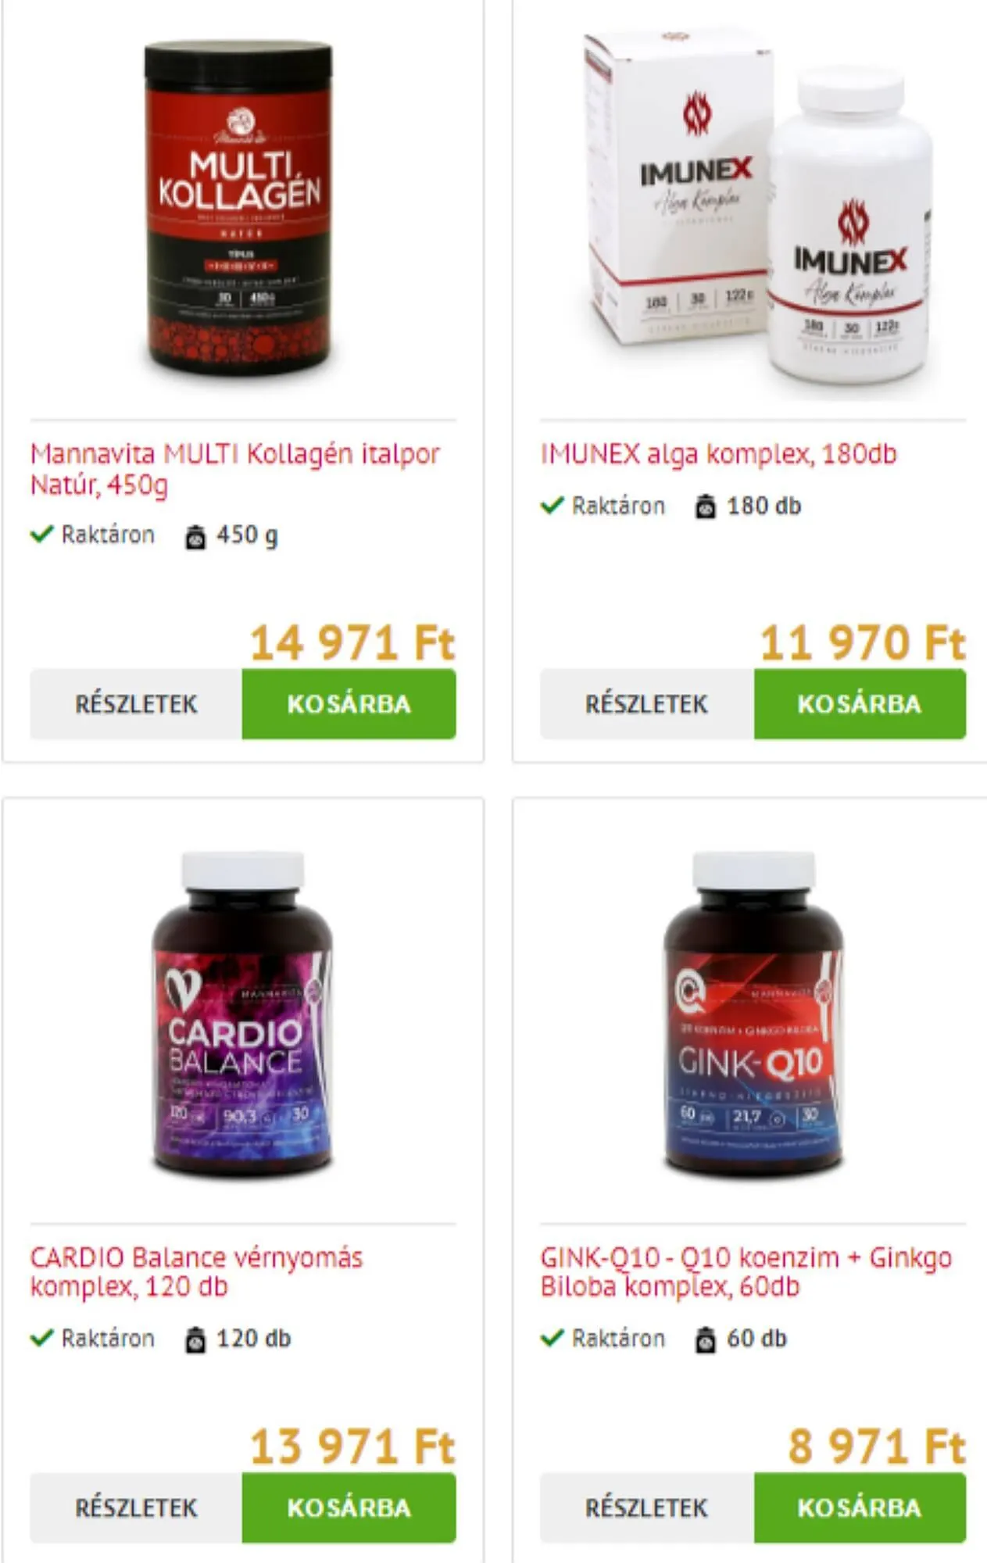This screenshot has height=1563, width=987.
Task: Open GINK-Q10 koenzim + Ginkgo Biloba link
Action: (x=746, y=1272)
